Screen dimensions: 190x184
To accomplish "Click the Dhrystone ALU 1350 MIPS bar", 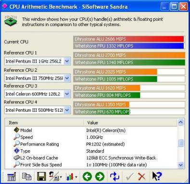I will point(101,105).
